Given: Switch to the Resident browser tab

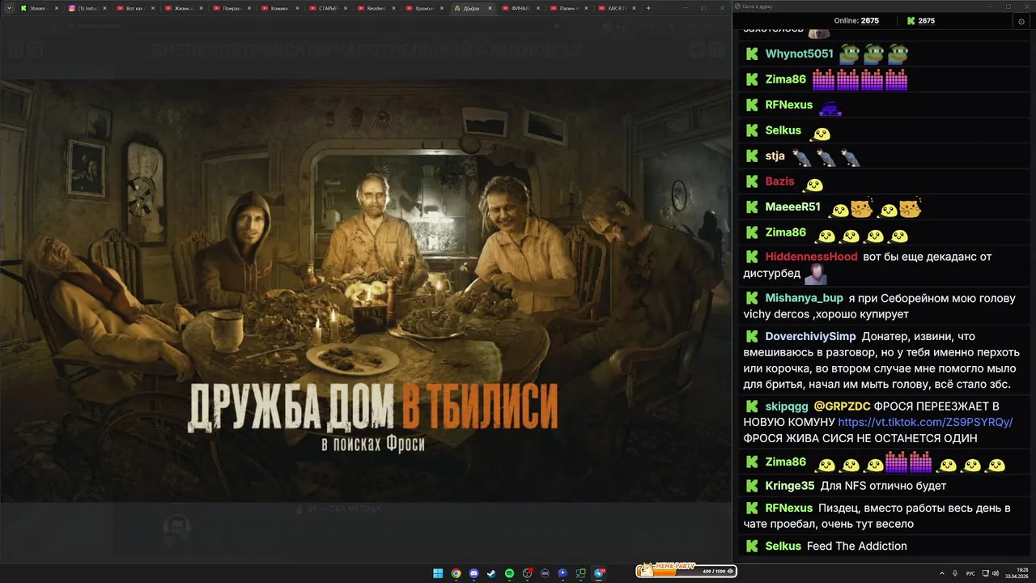Looking at the screenshot, I should click(376, 8).
